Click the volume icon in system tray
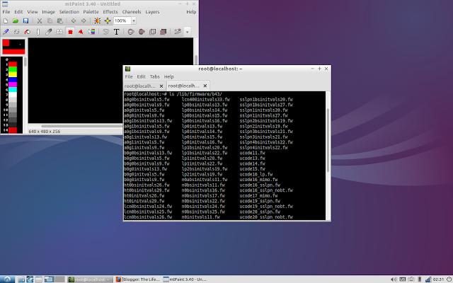This screenshot has height=283, width=453. click(394, 279)
